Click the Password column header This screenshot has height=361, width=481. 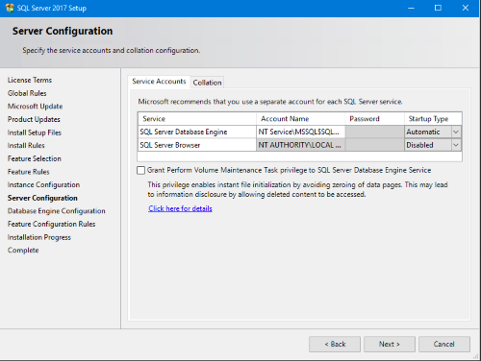[x=375, y=119]
